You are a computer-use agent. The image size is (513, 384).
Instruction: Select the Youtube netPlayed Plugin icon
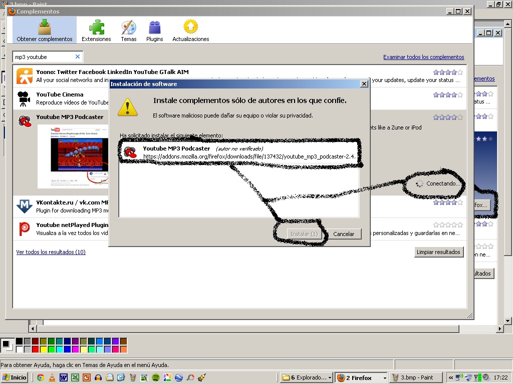click(24, 228)
